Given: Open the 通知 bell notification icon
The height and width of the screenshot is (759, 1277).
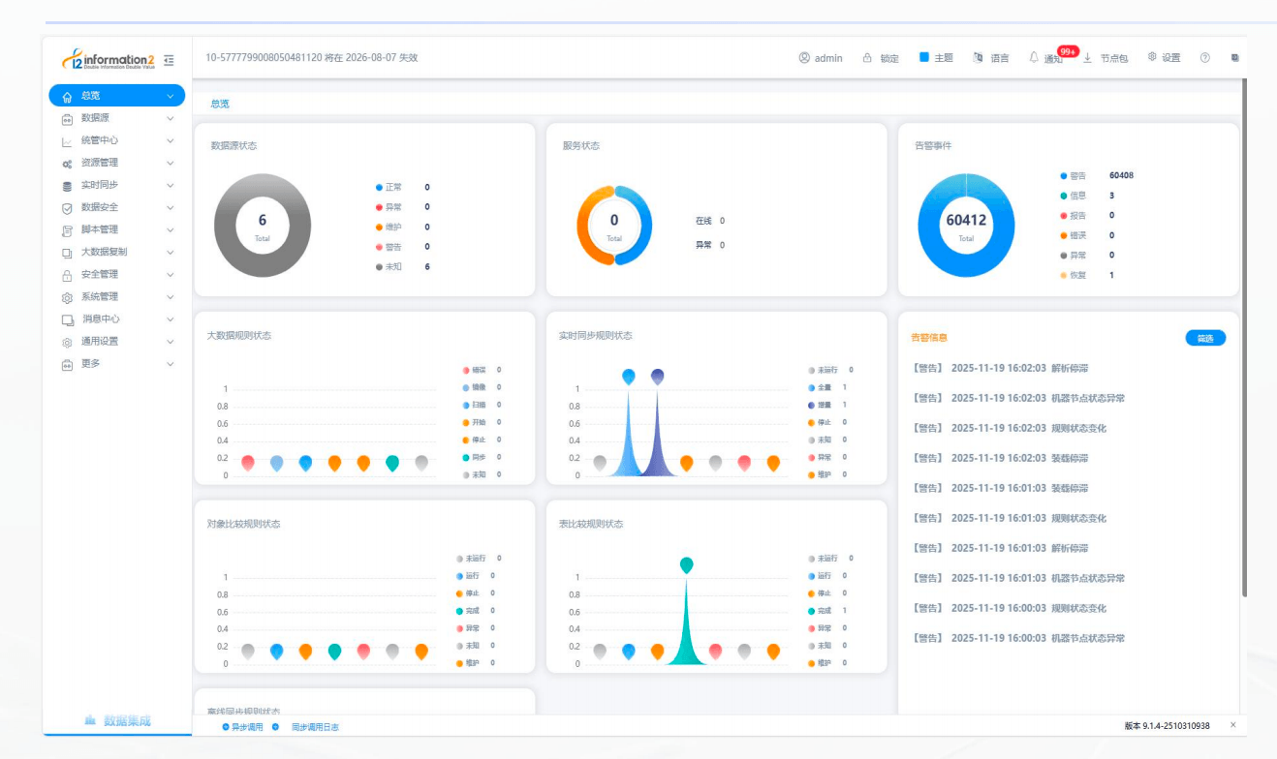Looking at the screenshot, I should coord(1034,58).
